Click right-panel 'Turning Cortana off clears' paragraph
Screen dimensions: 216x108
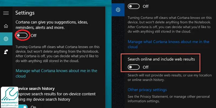pos(170,25)
